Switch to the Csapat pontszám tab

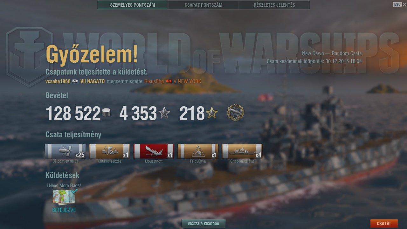click(203, 5)
